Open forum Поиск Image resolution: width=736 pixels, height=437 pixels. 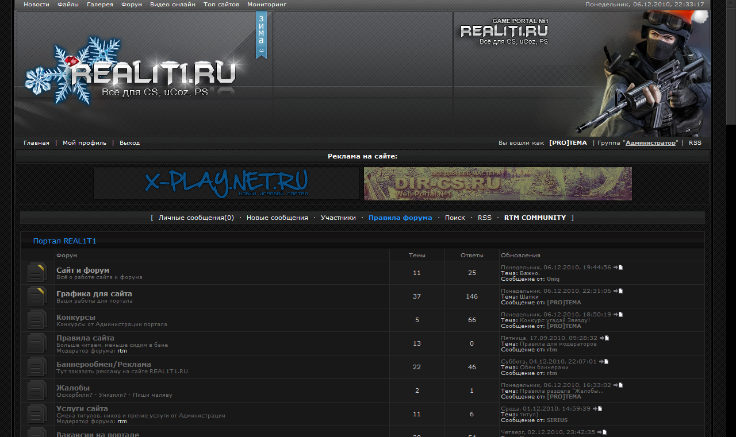pos(455,218)
